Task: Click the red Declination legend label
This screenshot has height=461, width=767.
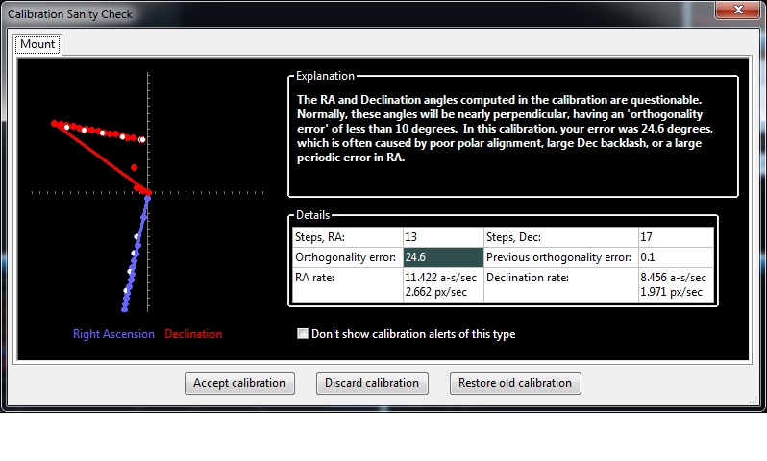Action: 193,334
